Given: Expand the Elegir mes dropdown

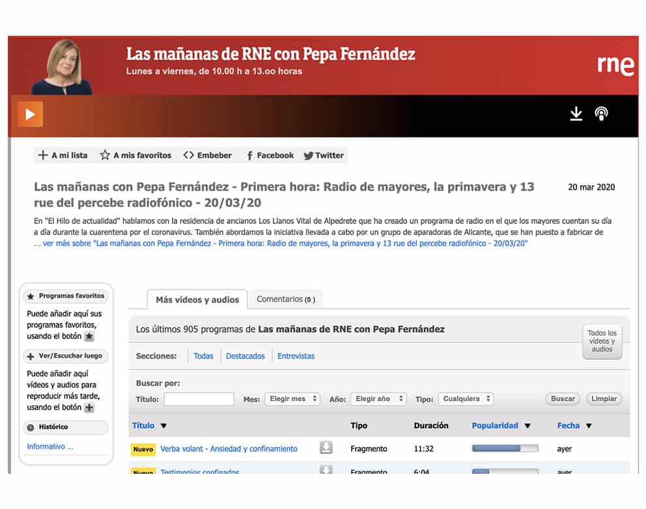Looking at the screenshot, I should point(292,399).
